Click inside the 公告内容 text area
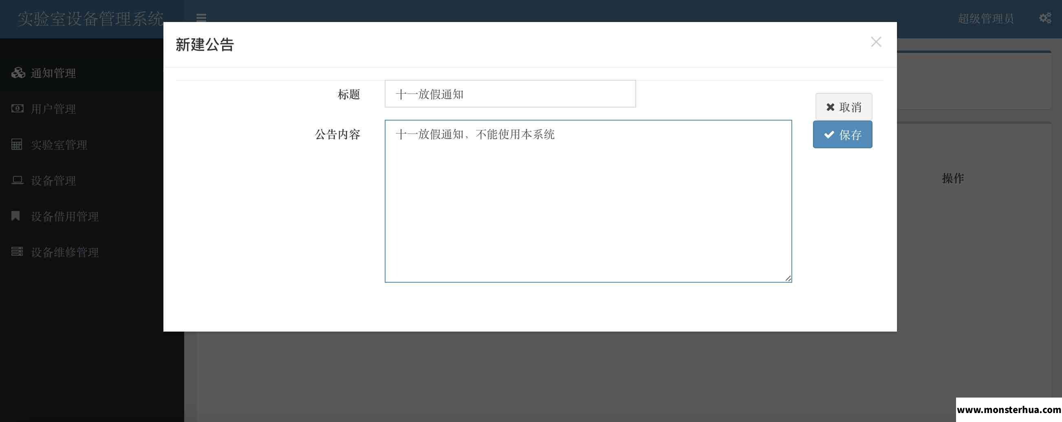 [588, 201]
